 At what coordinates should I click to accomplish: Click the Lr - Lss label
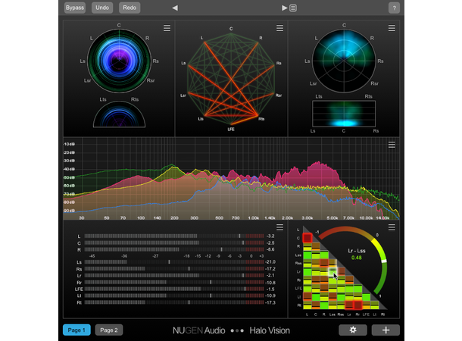[357, 251]
